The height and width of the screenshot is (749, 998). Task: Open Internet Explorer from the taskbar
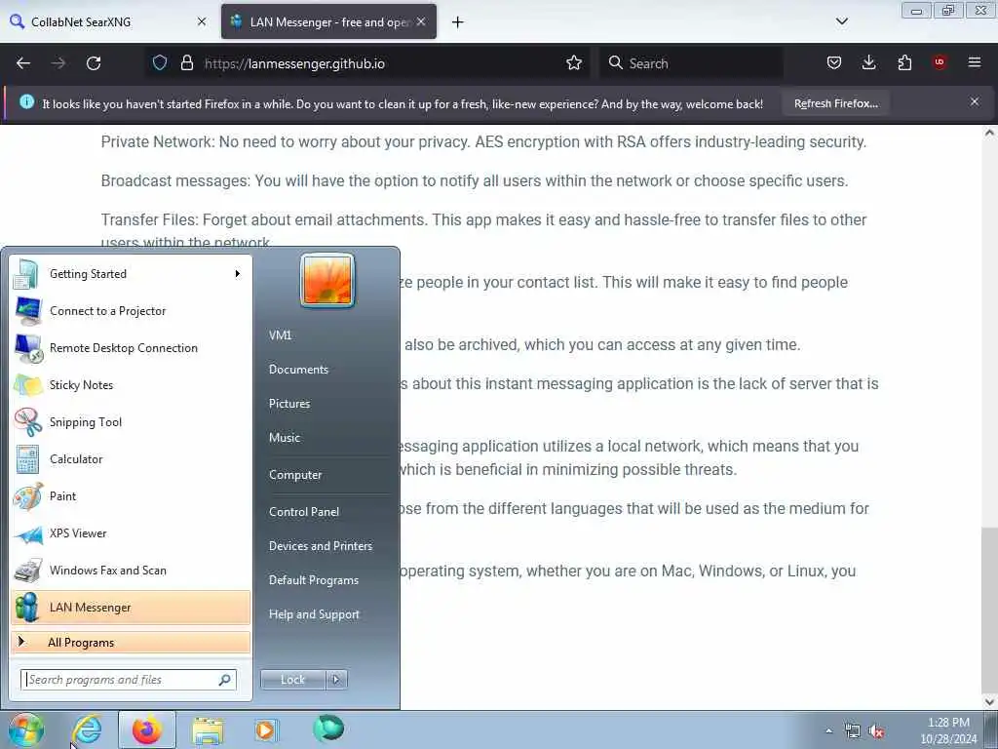[87, 729]
